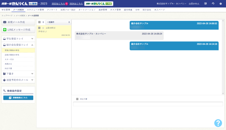
Task: Switch to the スケジュール管理 tab
Action: click(35, 10)
